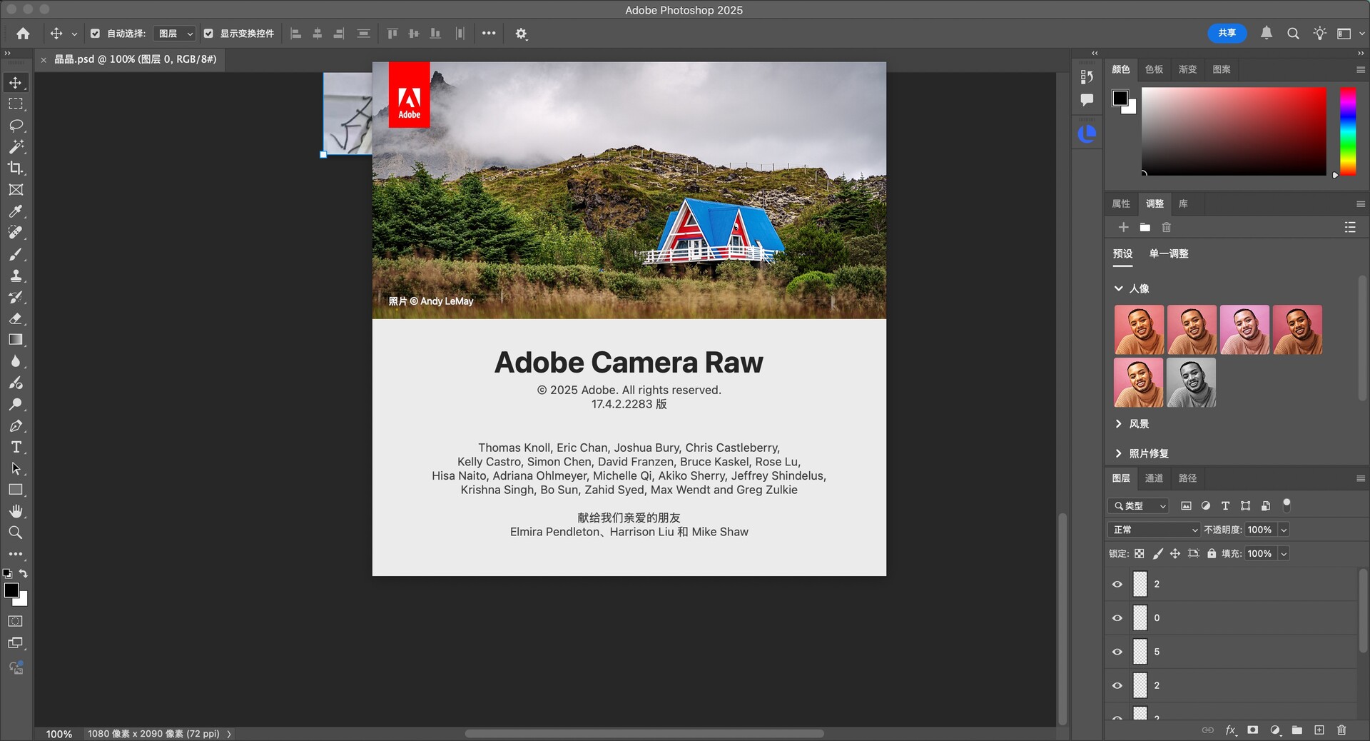The height and width of the screenshot is (741, 1370).
Task: Switch to the 属性 tab
Action: 1121,203
